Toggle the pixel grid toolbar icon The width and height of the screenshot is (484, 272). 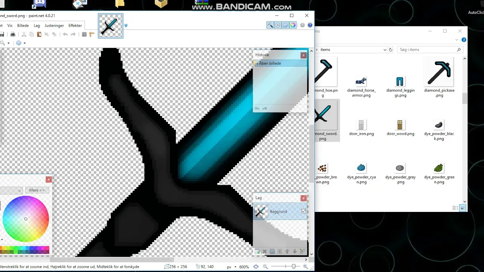(x=84, y=34)
